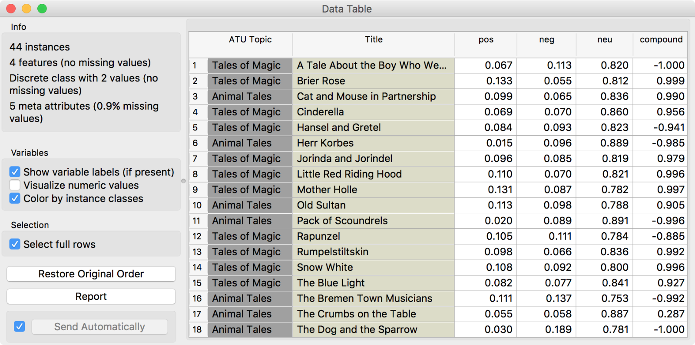695x345 pixels.
Task: Click the Send Automatically button
Action: coord(99,327)
